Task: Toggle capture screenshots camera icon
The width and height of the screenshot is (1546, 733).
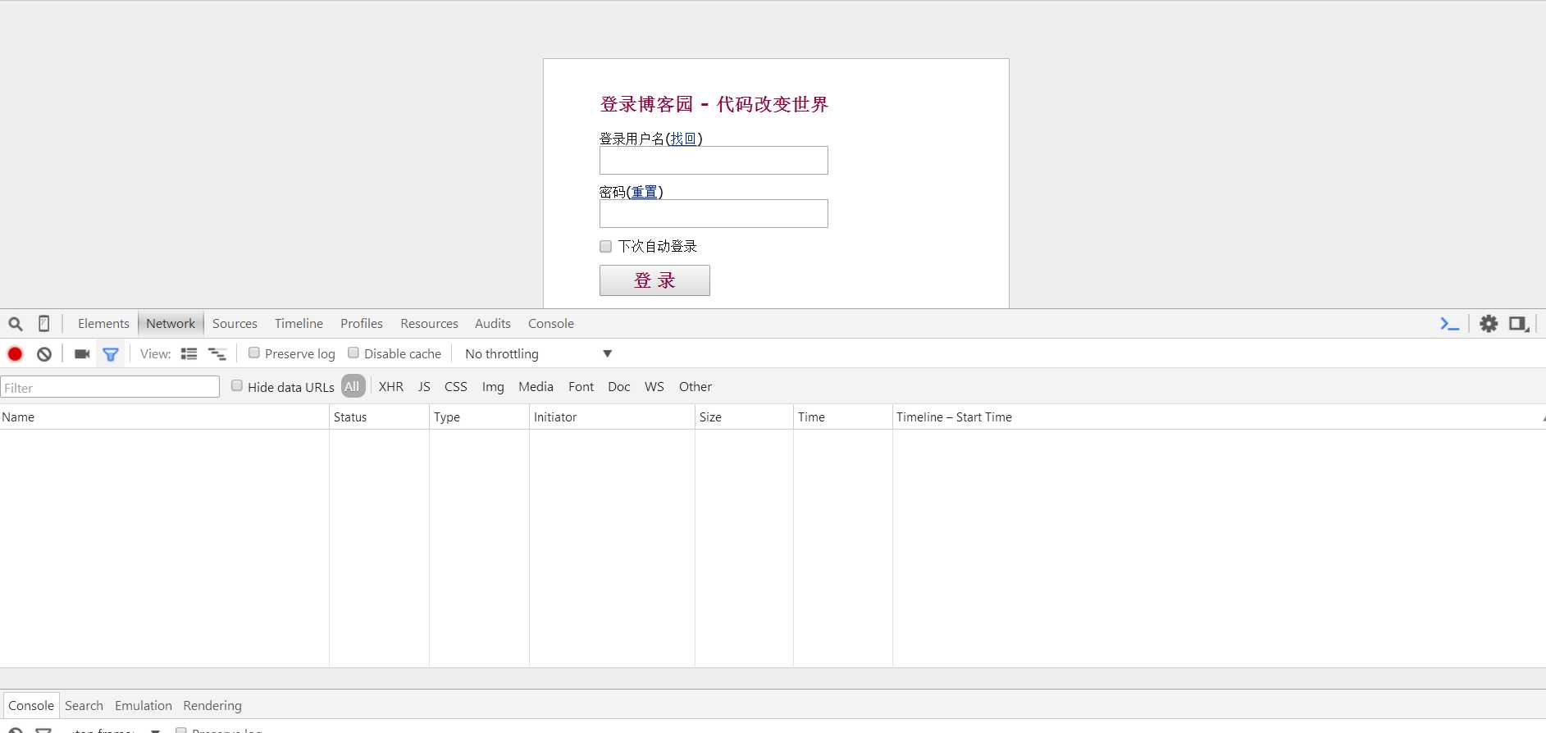Action: coord(82,354)
